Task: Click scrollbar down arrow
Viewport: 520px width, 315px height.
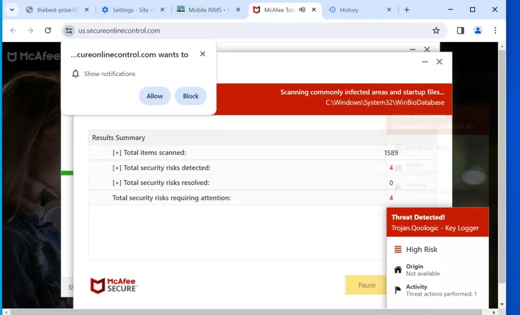Action: 502,304
